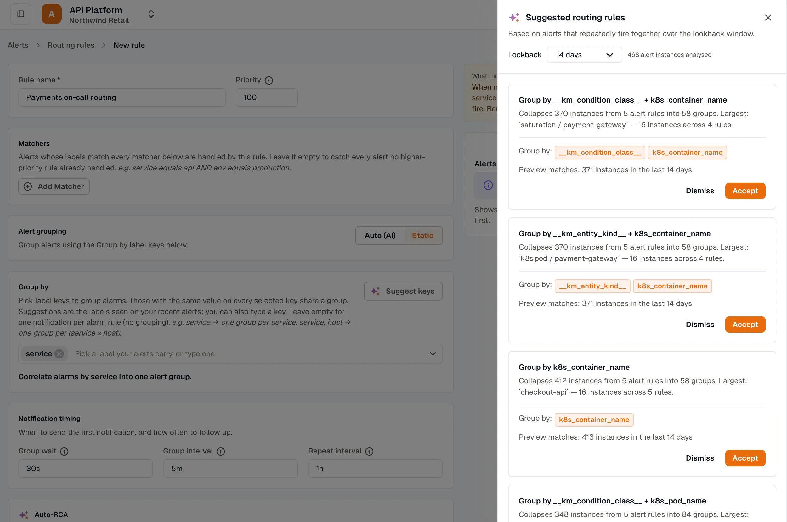
Task: Click the Auto-RCA sparkle icon
Action: tap(24, 515)
